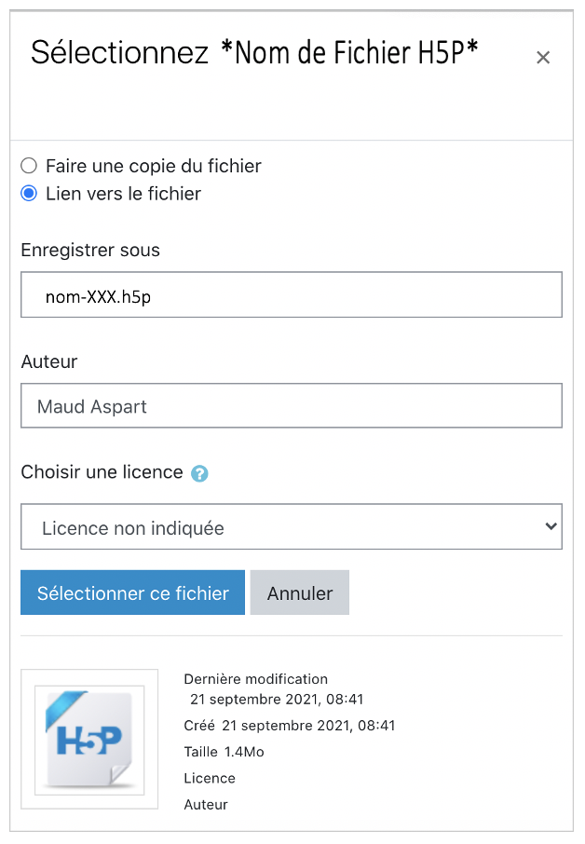The width and height of the screenshot is (585, 844).
Task: Open the licence help question mark icon
Action: pyautogui.click(x=199, y=473)
